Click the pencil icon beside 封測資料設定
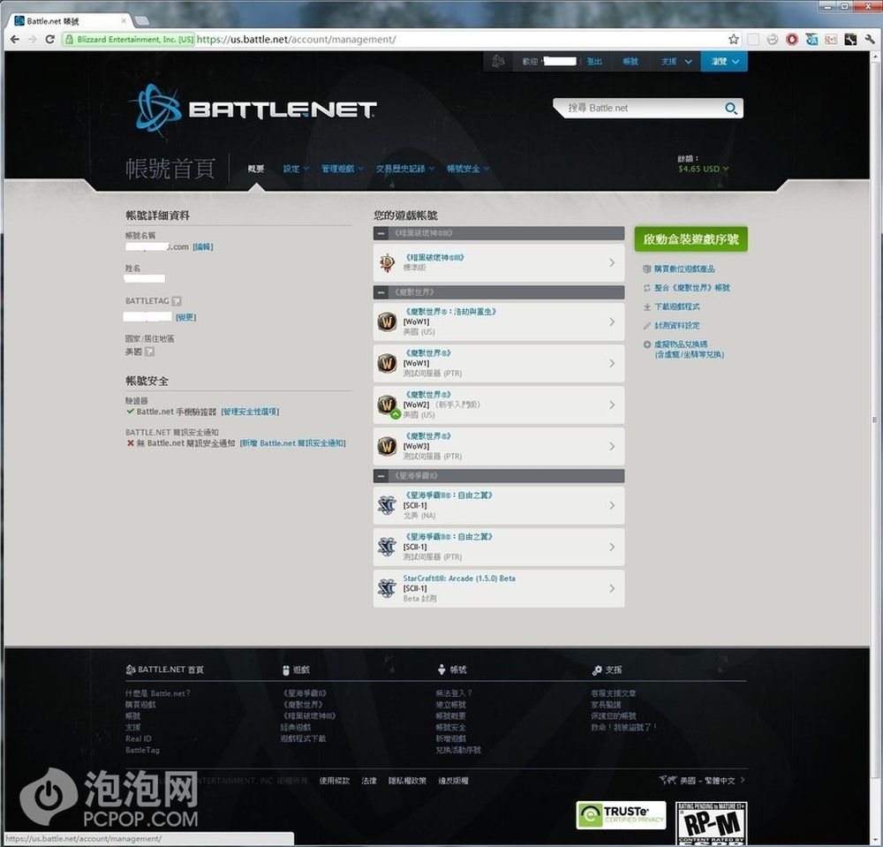Viewport: 883px width, 847px height. pos(647,326)
